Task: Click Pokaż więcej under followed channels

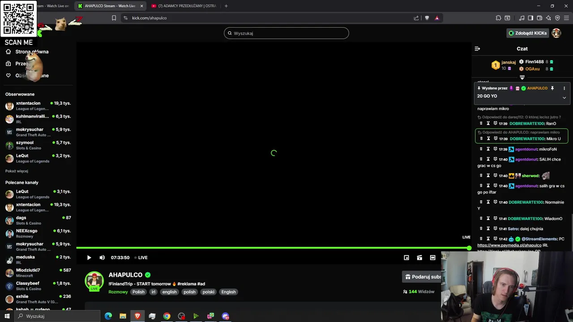Action: [17, 171]
